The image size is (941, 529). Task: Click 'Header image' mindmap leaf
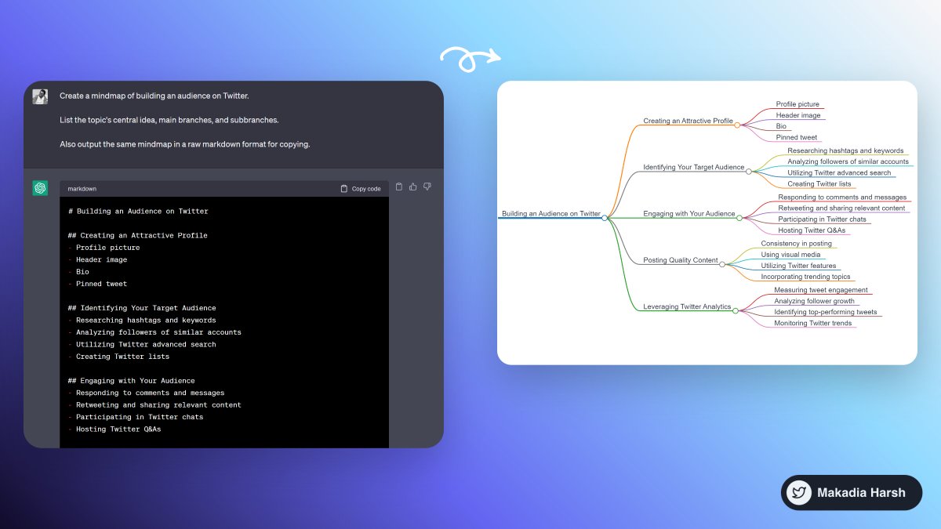point(798,115)
